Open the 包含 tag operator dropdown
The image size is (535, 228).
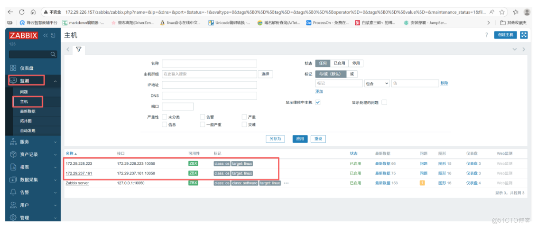[x=377, y=83]
